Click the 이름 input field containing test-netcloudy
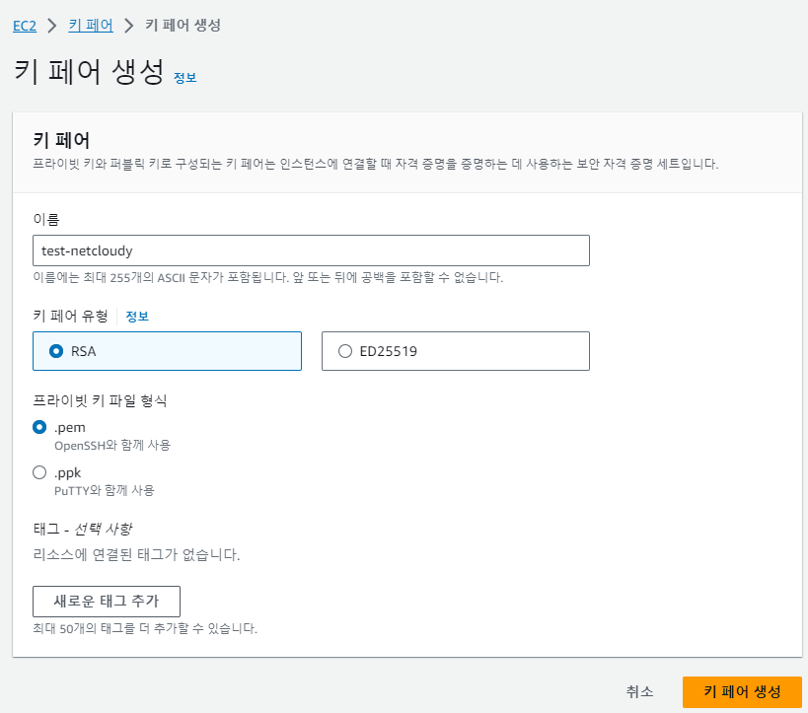808x713 pixels. (x=311, y=250)
